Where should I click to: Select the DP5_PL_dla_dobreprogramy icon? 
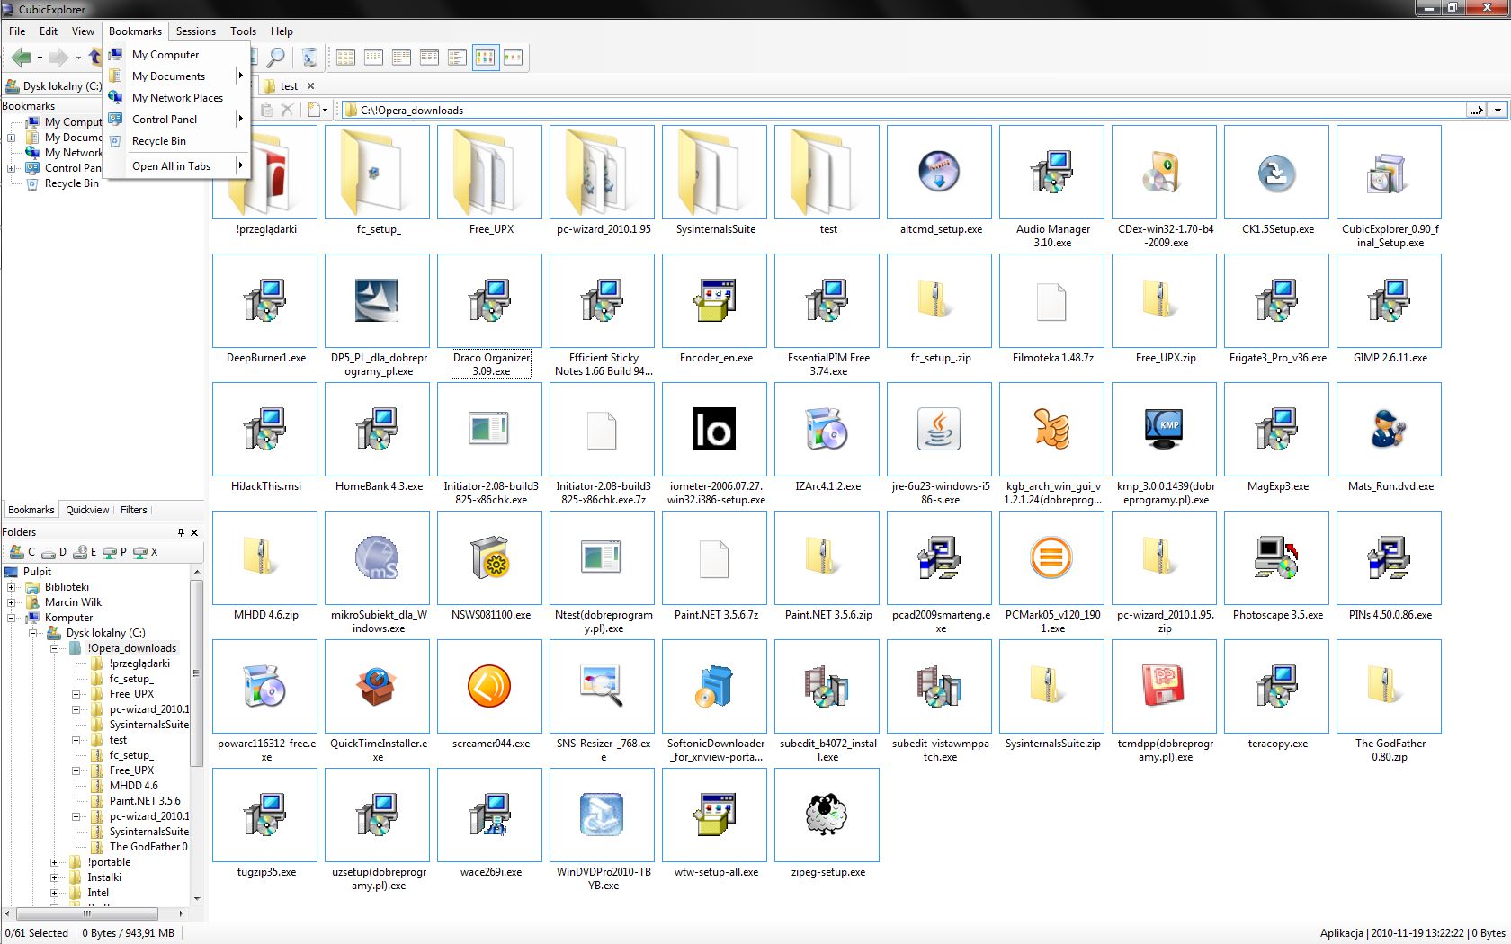(x=377, y=300)
